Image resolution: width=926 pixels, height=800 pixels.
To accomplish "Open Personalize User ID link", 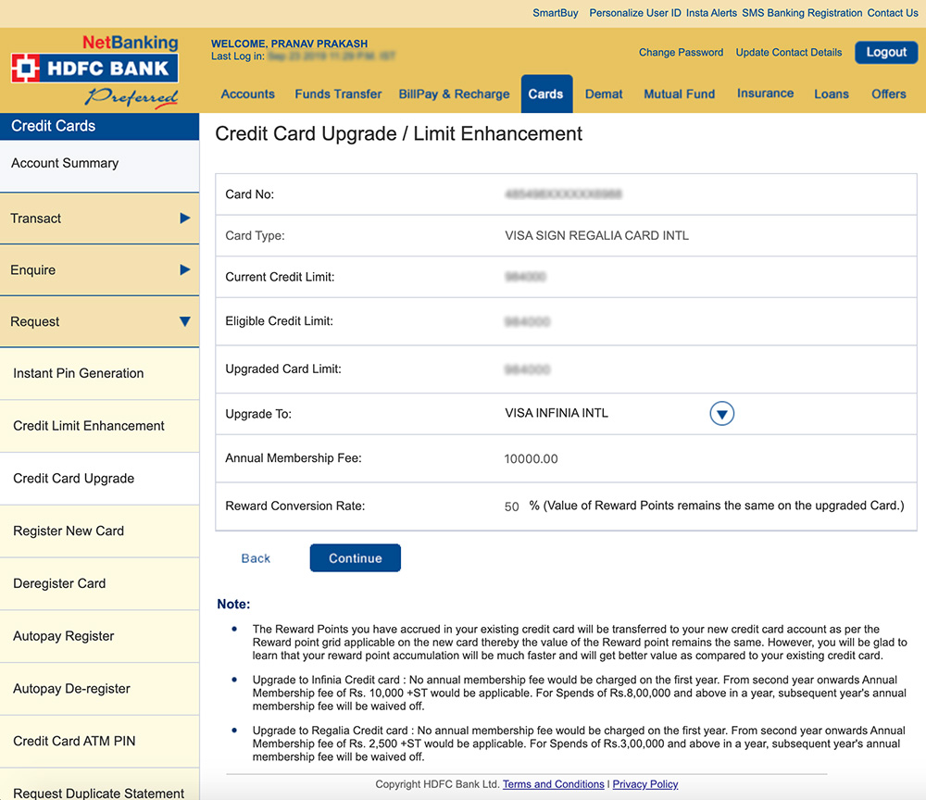I will click(x=635, y=13).
